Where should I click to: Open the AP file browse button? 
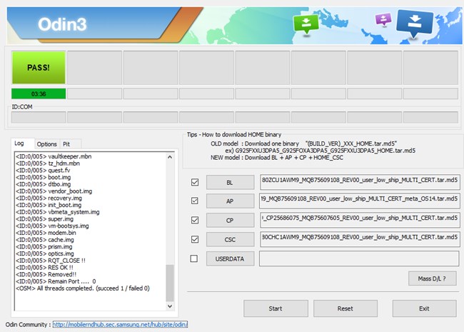point(230,201)
